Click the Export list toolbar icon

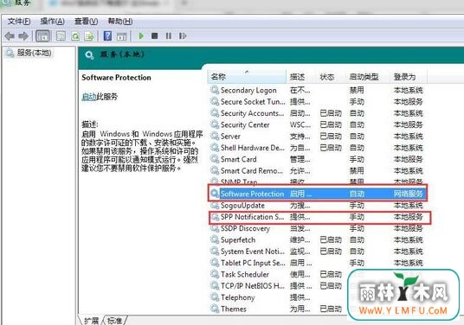coord(89,36)
